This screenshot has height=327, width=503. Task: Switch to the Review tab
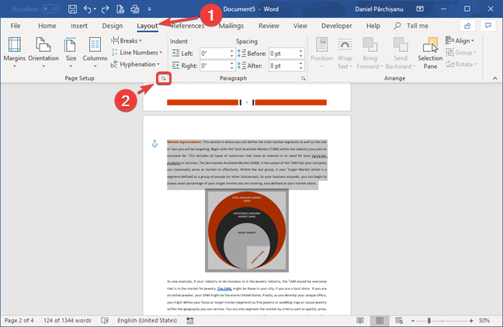point(269,26)
